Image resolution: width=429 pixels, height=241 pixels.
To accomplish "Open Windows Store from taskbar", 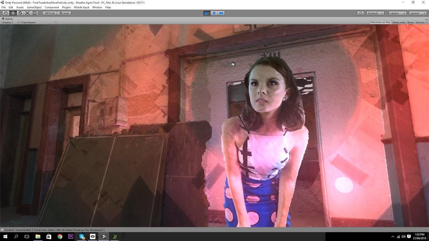I will click(x=49, y=237).
